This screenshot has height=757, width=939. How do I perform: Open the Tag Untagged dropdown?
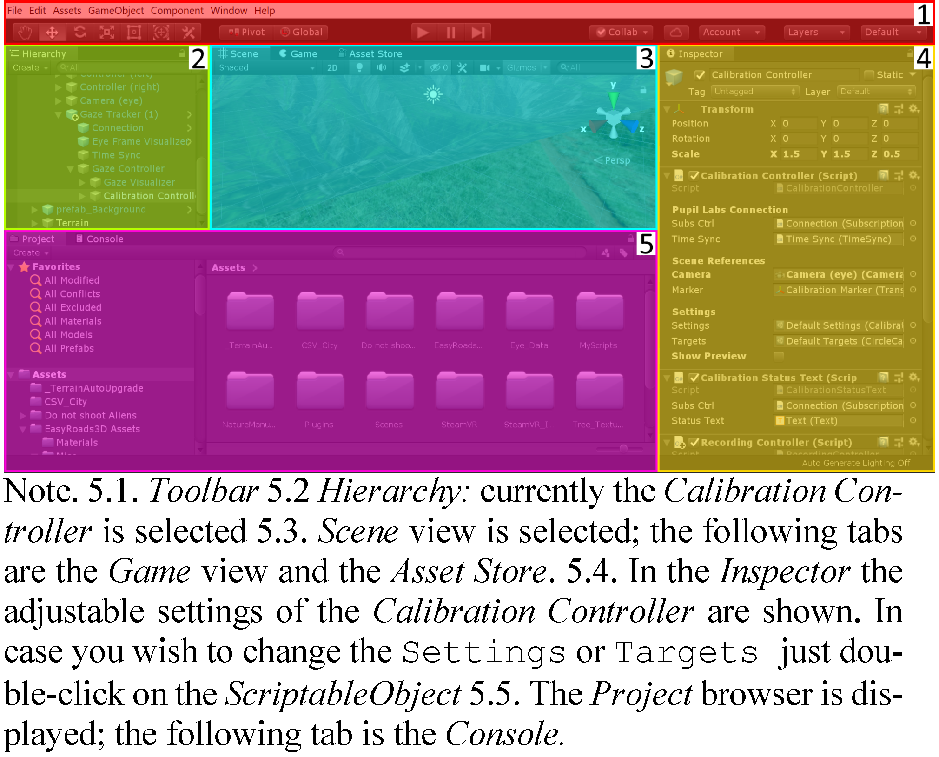[x=754, y=92]
